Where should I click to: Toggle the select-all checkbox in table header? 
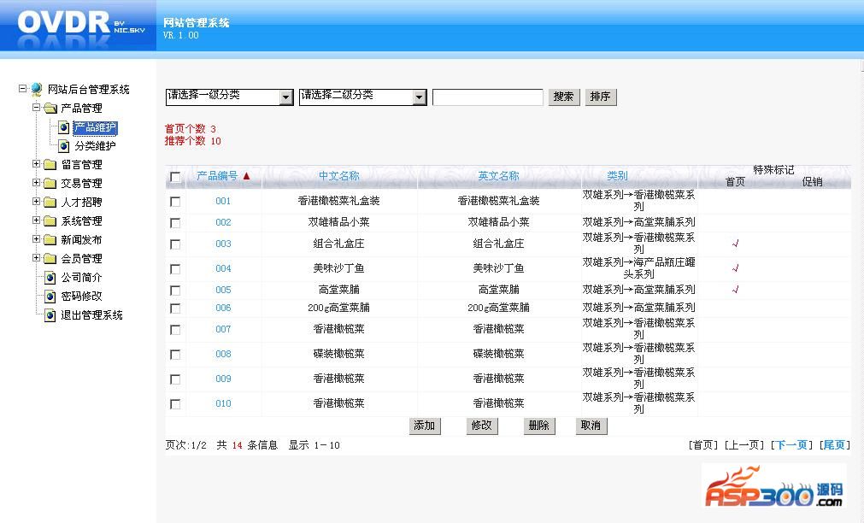tap(175, 177)
